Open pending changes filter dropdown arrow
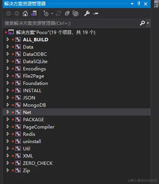 point(52,13)
